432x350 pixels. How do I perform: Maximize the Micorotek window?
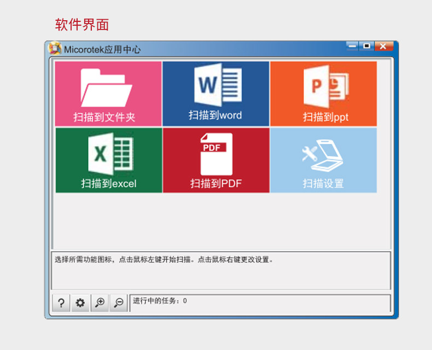coord(366,46)
